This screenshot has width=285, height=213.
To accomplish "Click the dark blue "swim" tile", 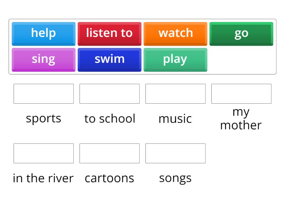I will point(109,59).
